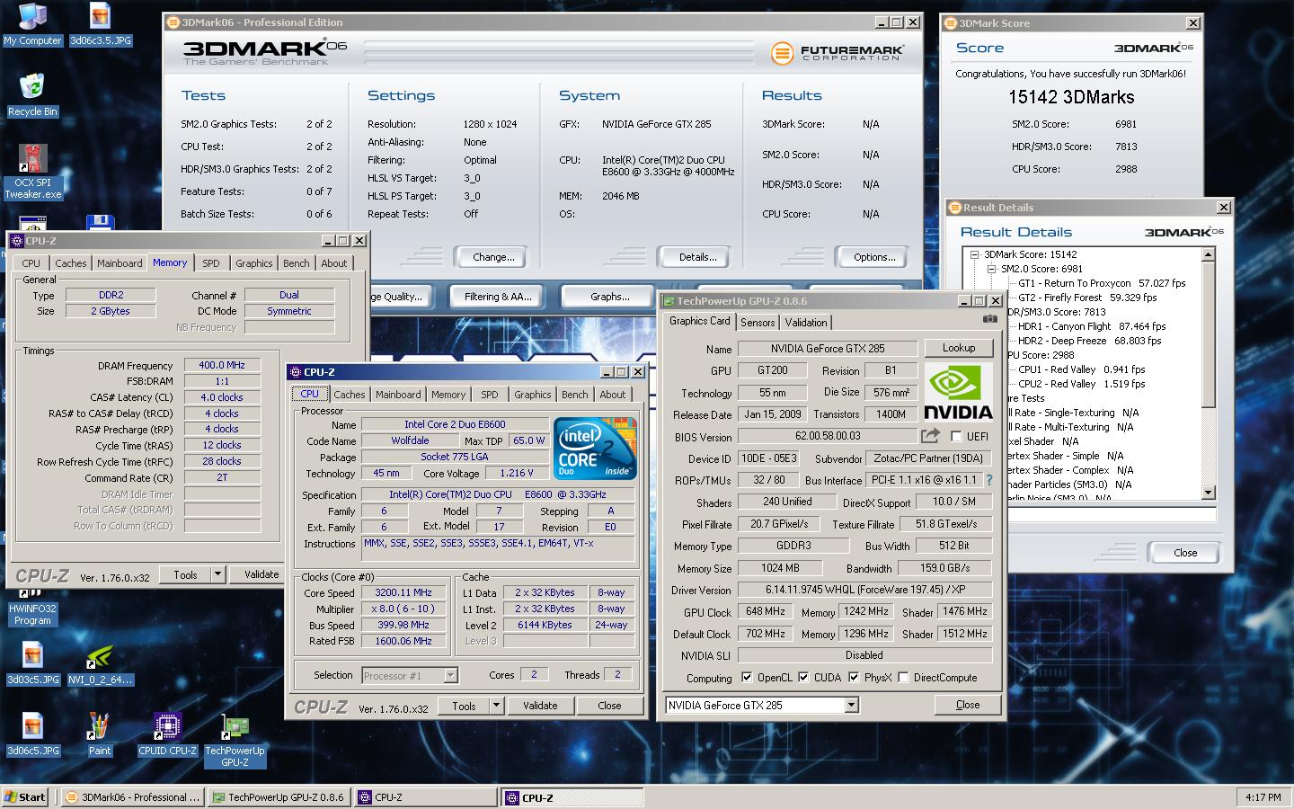Viewport: 1294px width, 809px height.
Task: Uncheck the PhysX checkbox
Action: [853, 678]
